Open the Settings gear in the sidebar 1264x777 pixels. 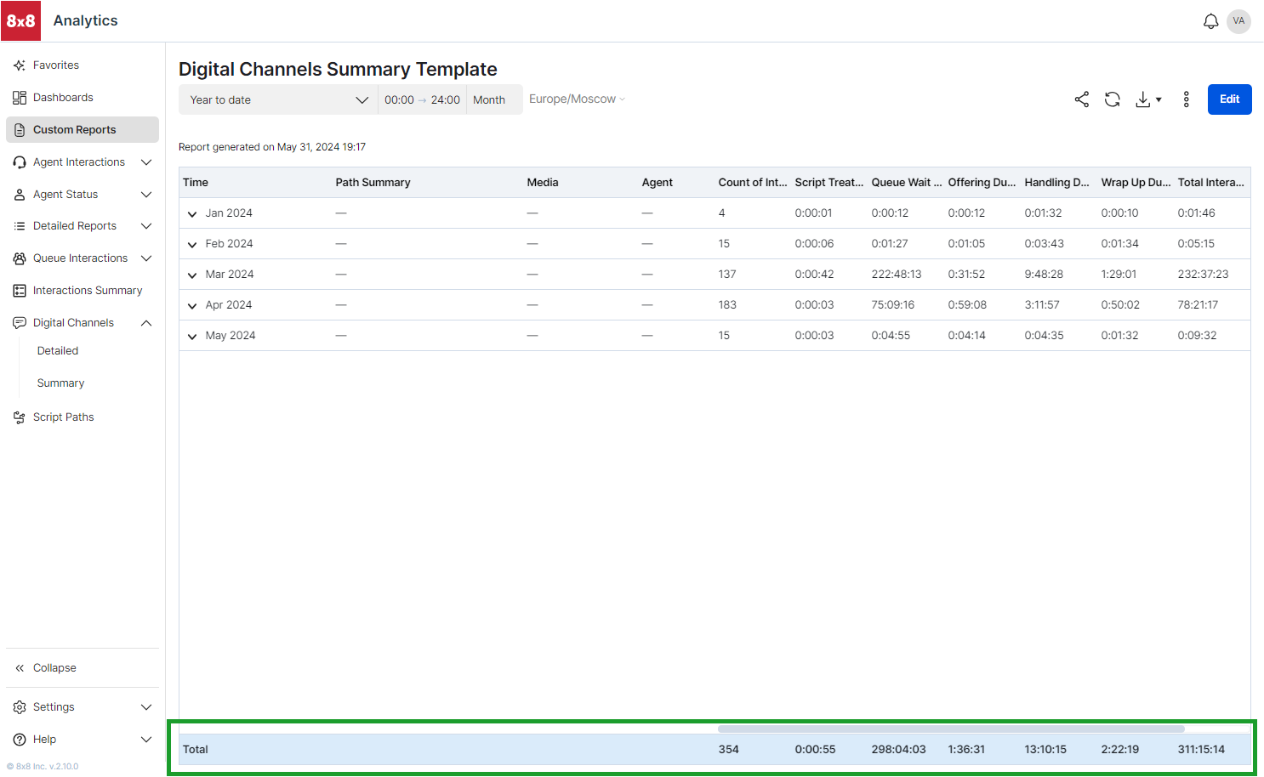[x=19, y=706]
